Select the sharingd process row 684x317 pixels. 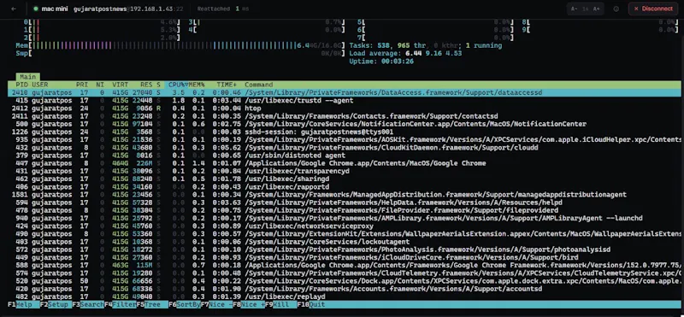pos(345,179)
